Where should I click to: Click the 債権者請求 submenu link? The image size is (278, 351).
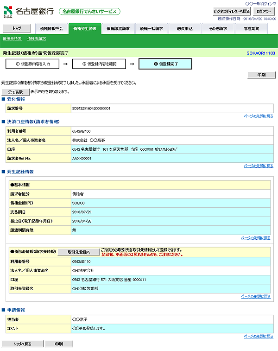[x=37, y=39]
